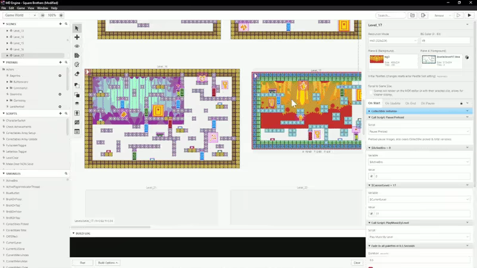The image size is (477, 268).
Task: Zoom in with the plus button beside 100%
Action: (61, 15)
